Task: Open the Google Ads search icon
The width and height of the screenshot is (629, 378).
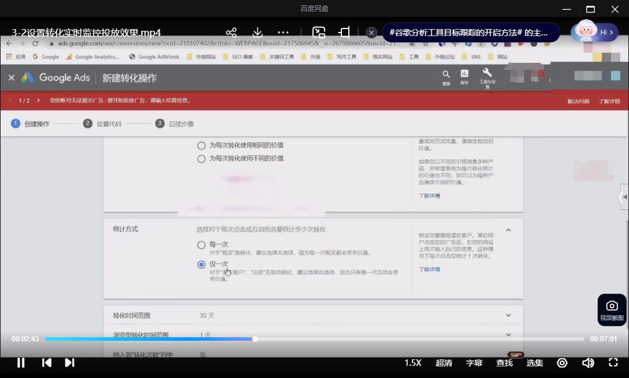Action: (446, 77)
